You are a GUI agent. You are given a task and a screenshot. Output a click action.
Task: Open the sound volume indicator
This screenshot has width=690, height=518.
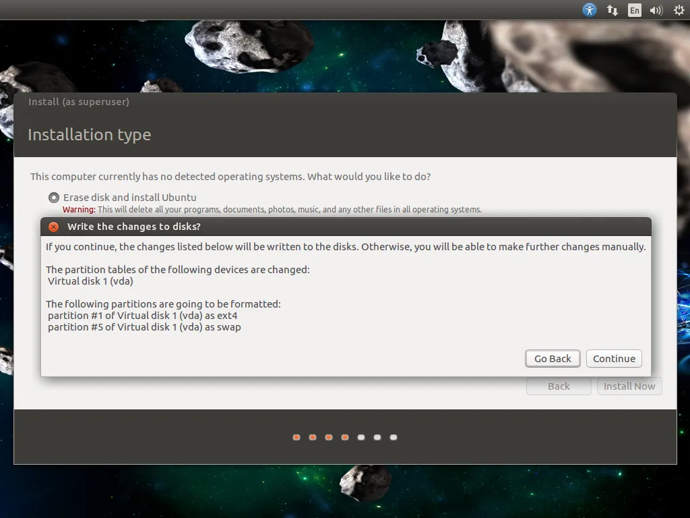[x=656, y=10]
